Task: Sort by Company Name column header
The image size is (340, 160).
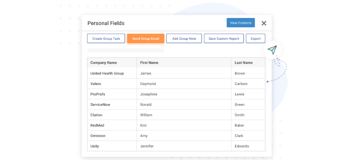Action: (103, 62)
